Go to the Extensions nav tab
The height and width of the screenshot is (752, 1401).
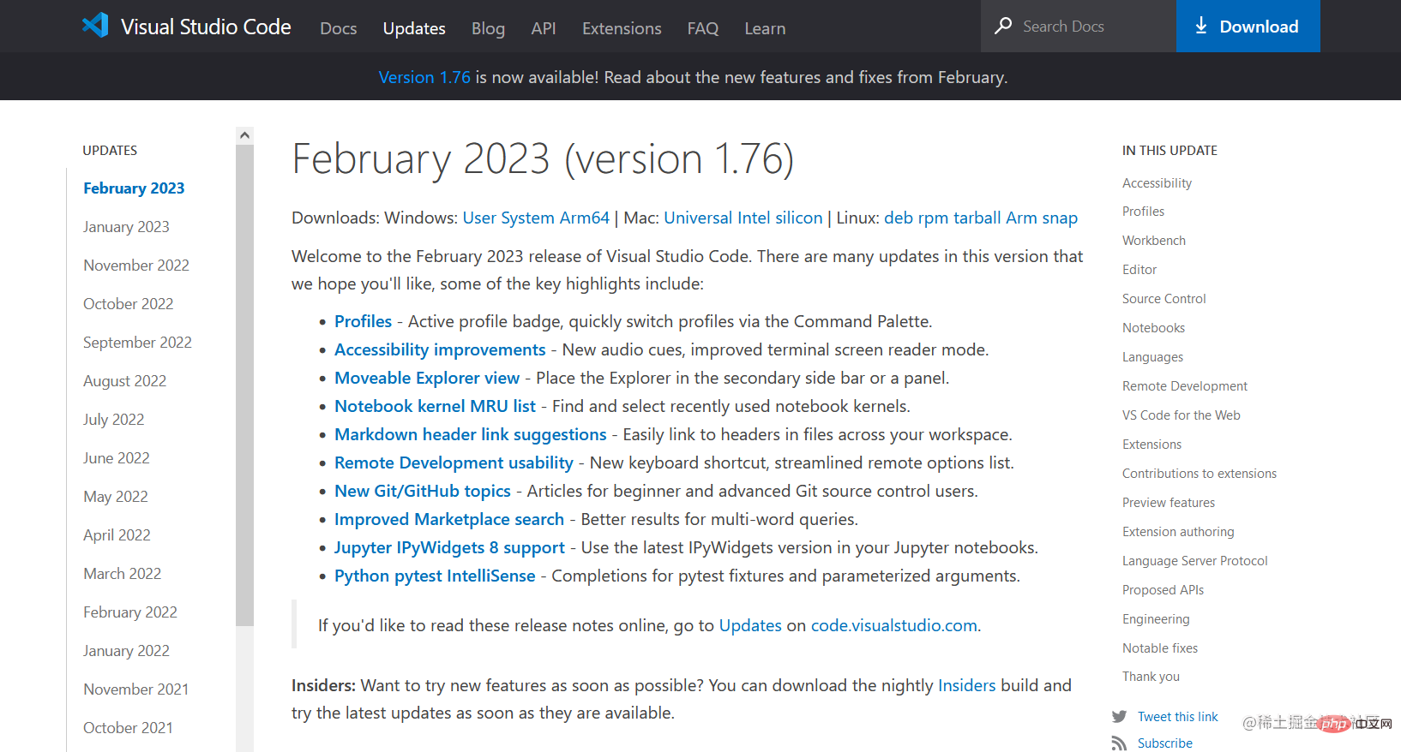point(622,28)
